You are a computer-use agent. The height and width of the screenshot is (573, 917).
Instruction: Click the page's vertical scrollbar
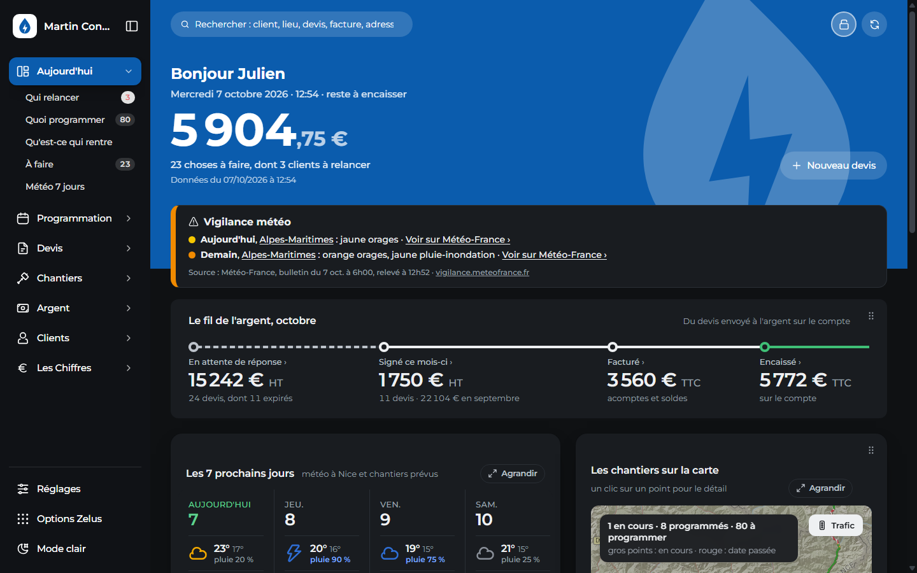pyautogui.click(x=912, y=121)
